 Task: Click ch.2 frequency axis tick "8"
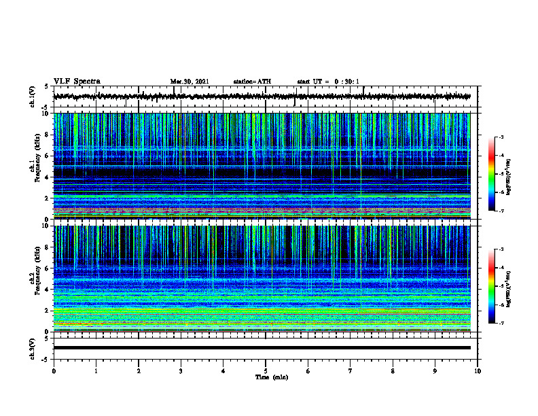pos(48,247)
